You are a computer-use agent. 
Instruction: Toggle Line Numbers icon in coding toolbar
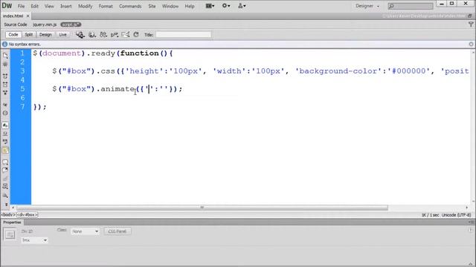click(5, 125)
